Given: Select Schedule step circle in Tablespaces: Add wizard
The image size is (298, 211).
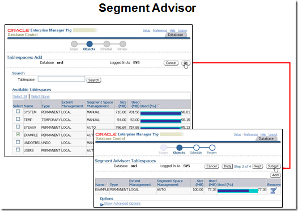Looking at the screenshot, I should pyautogui.click(x=107, y=44).
